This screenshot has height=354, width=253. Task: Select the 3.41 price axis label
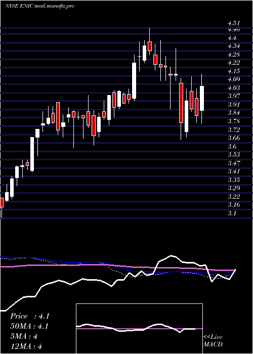click(234, 171)
